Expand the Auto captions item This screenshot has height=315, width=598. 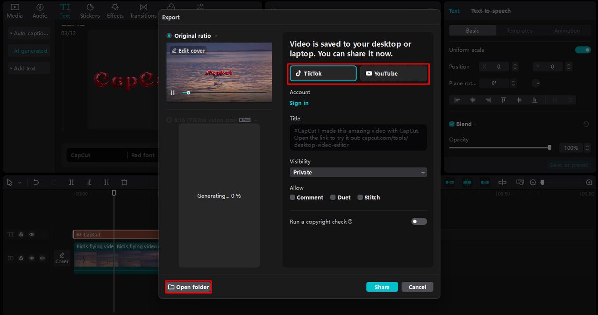[x=29, y=34]
